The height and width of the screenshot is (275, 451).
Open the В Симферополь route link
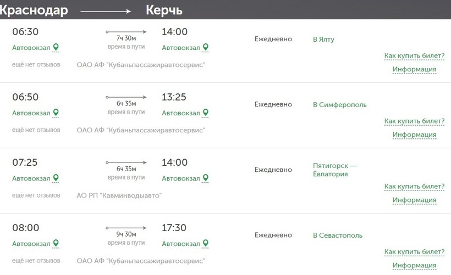click(x=339, y=104)
